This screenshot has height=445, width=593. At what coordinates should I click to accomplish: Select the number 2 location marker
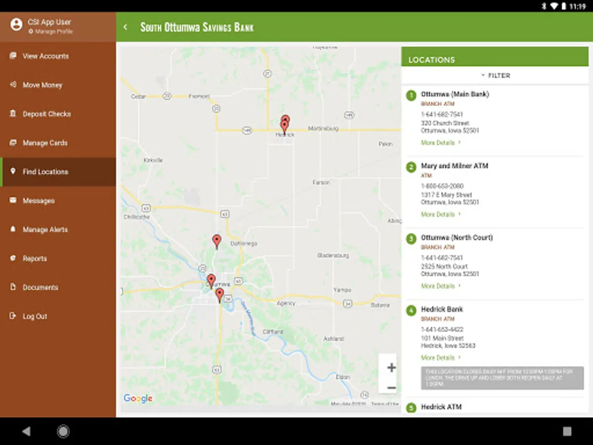(x=411, y=167)
